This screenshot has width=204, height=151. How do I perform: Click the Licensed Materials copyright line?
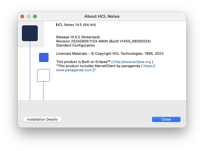click(110, 53)
